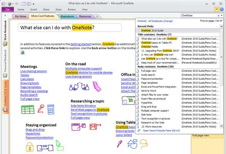Open the Multiple computer support link
226x154 pixels.
(84, 69)
